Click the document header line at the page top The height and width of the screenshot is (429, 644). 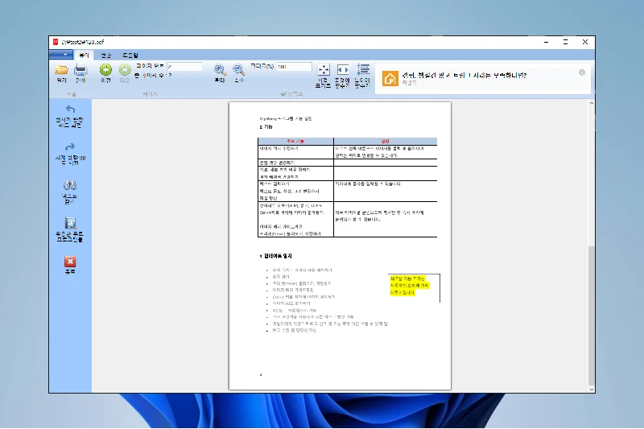click(x=286, y=118)
